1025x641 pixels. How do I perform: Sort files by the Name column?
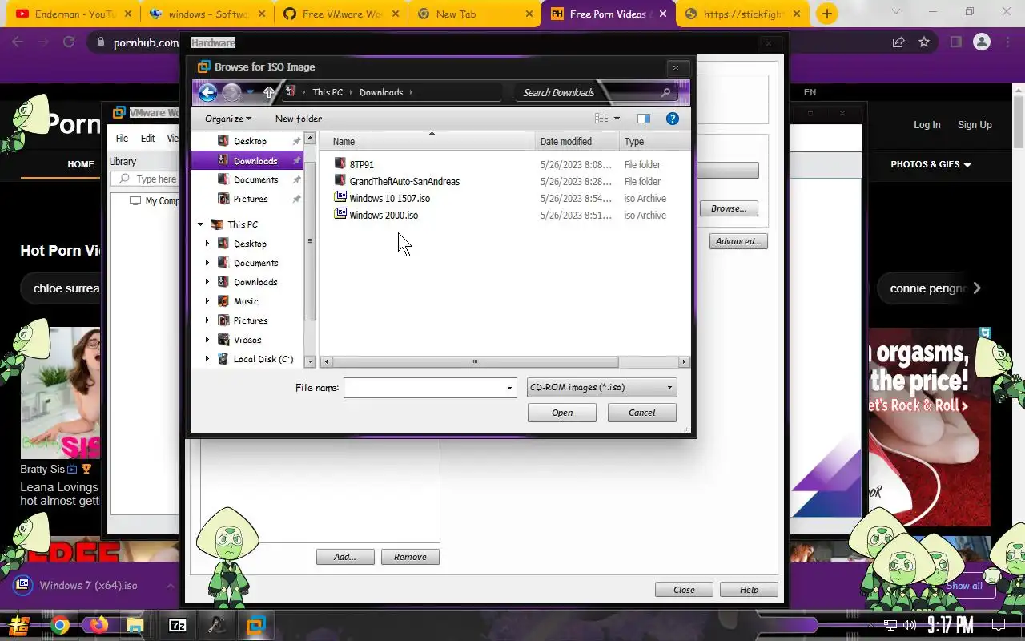click(x=428, y=142)
